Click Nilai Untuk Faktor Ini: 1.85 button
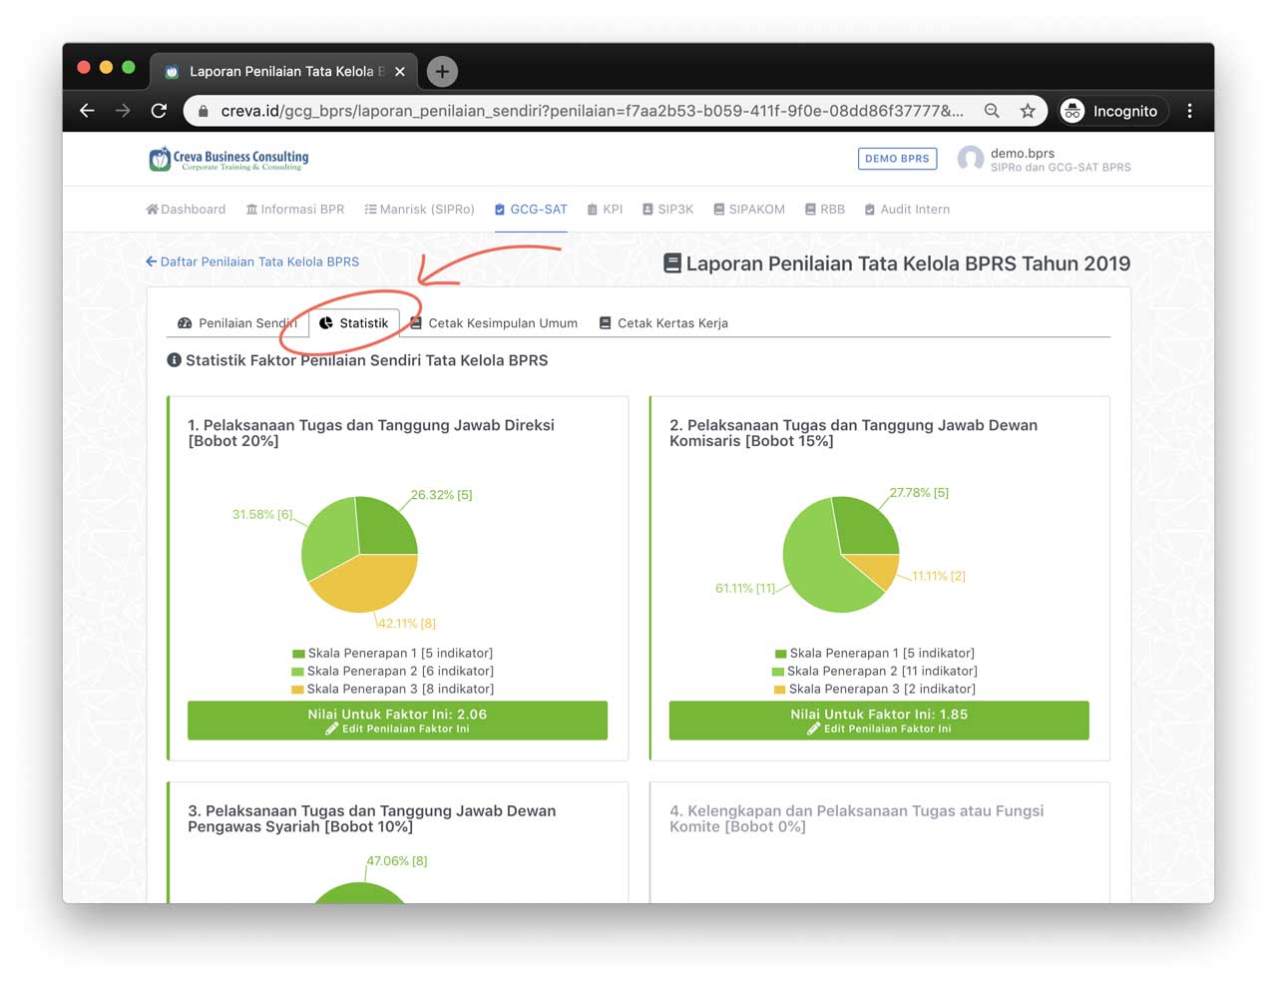The width and height of the screenshot is (1277, 986). [879, 721]
